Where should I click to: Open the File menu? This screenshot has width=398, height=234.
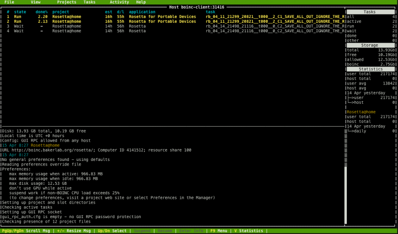point(9,2)
